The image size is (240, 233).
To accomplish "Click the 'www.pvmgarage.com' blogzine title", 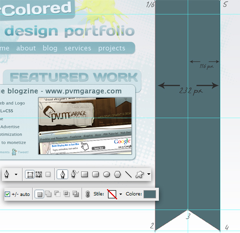I will [x=84, y=91].
